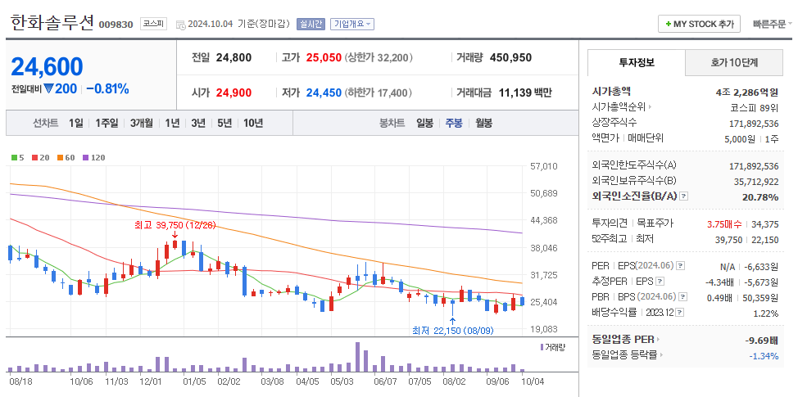Add stock with MY STOCK 추가 button
Image resolution: width=798 pixels, height=397 pixels.
pos(699,24)
